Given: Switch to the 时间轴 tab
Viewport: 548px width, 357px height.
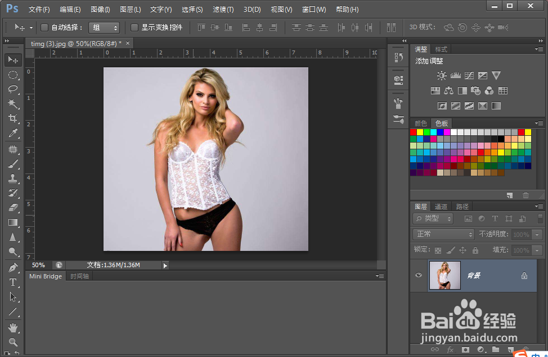Looking at the screenshot, I should pyautogui.click(x=80, y=276).
